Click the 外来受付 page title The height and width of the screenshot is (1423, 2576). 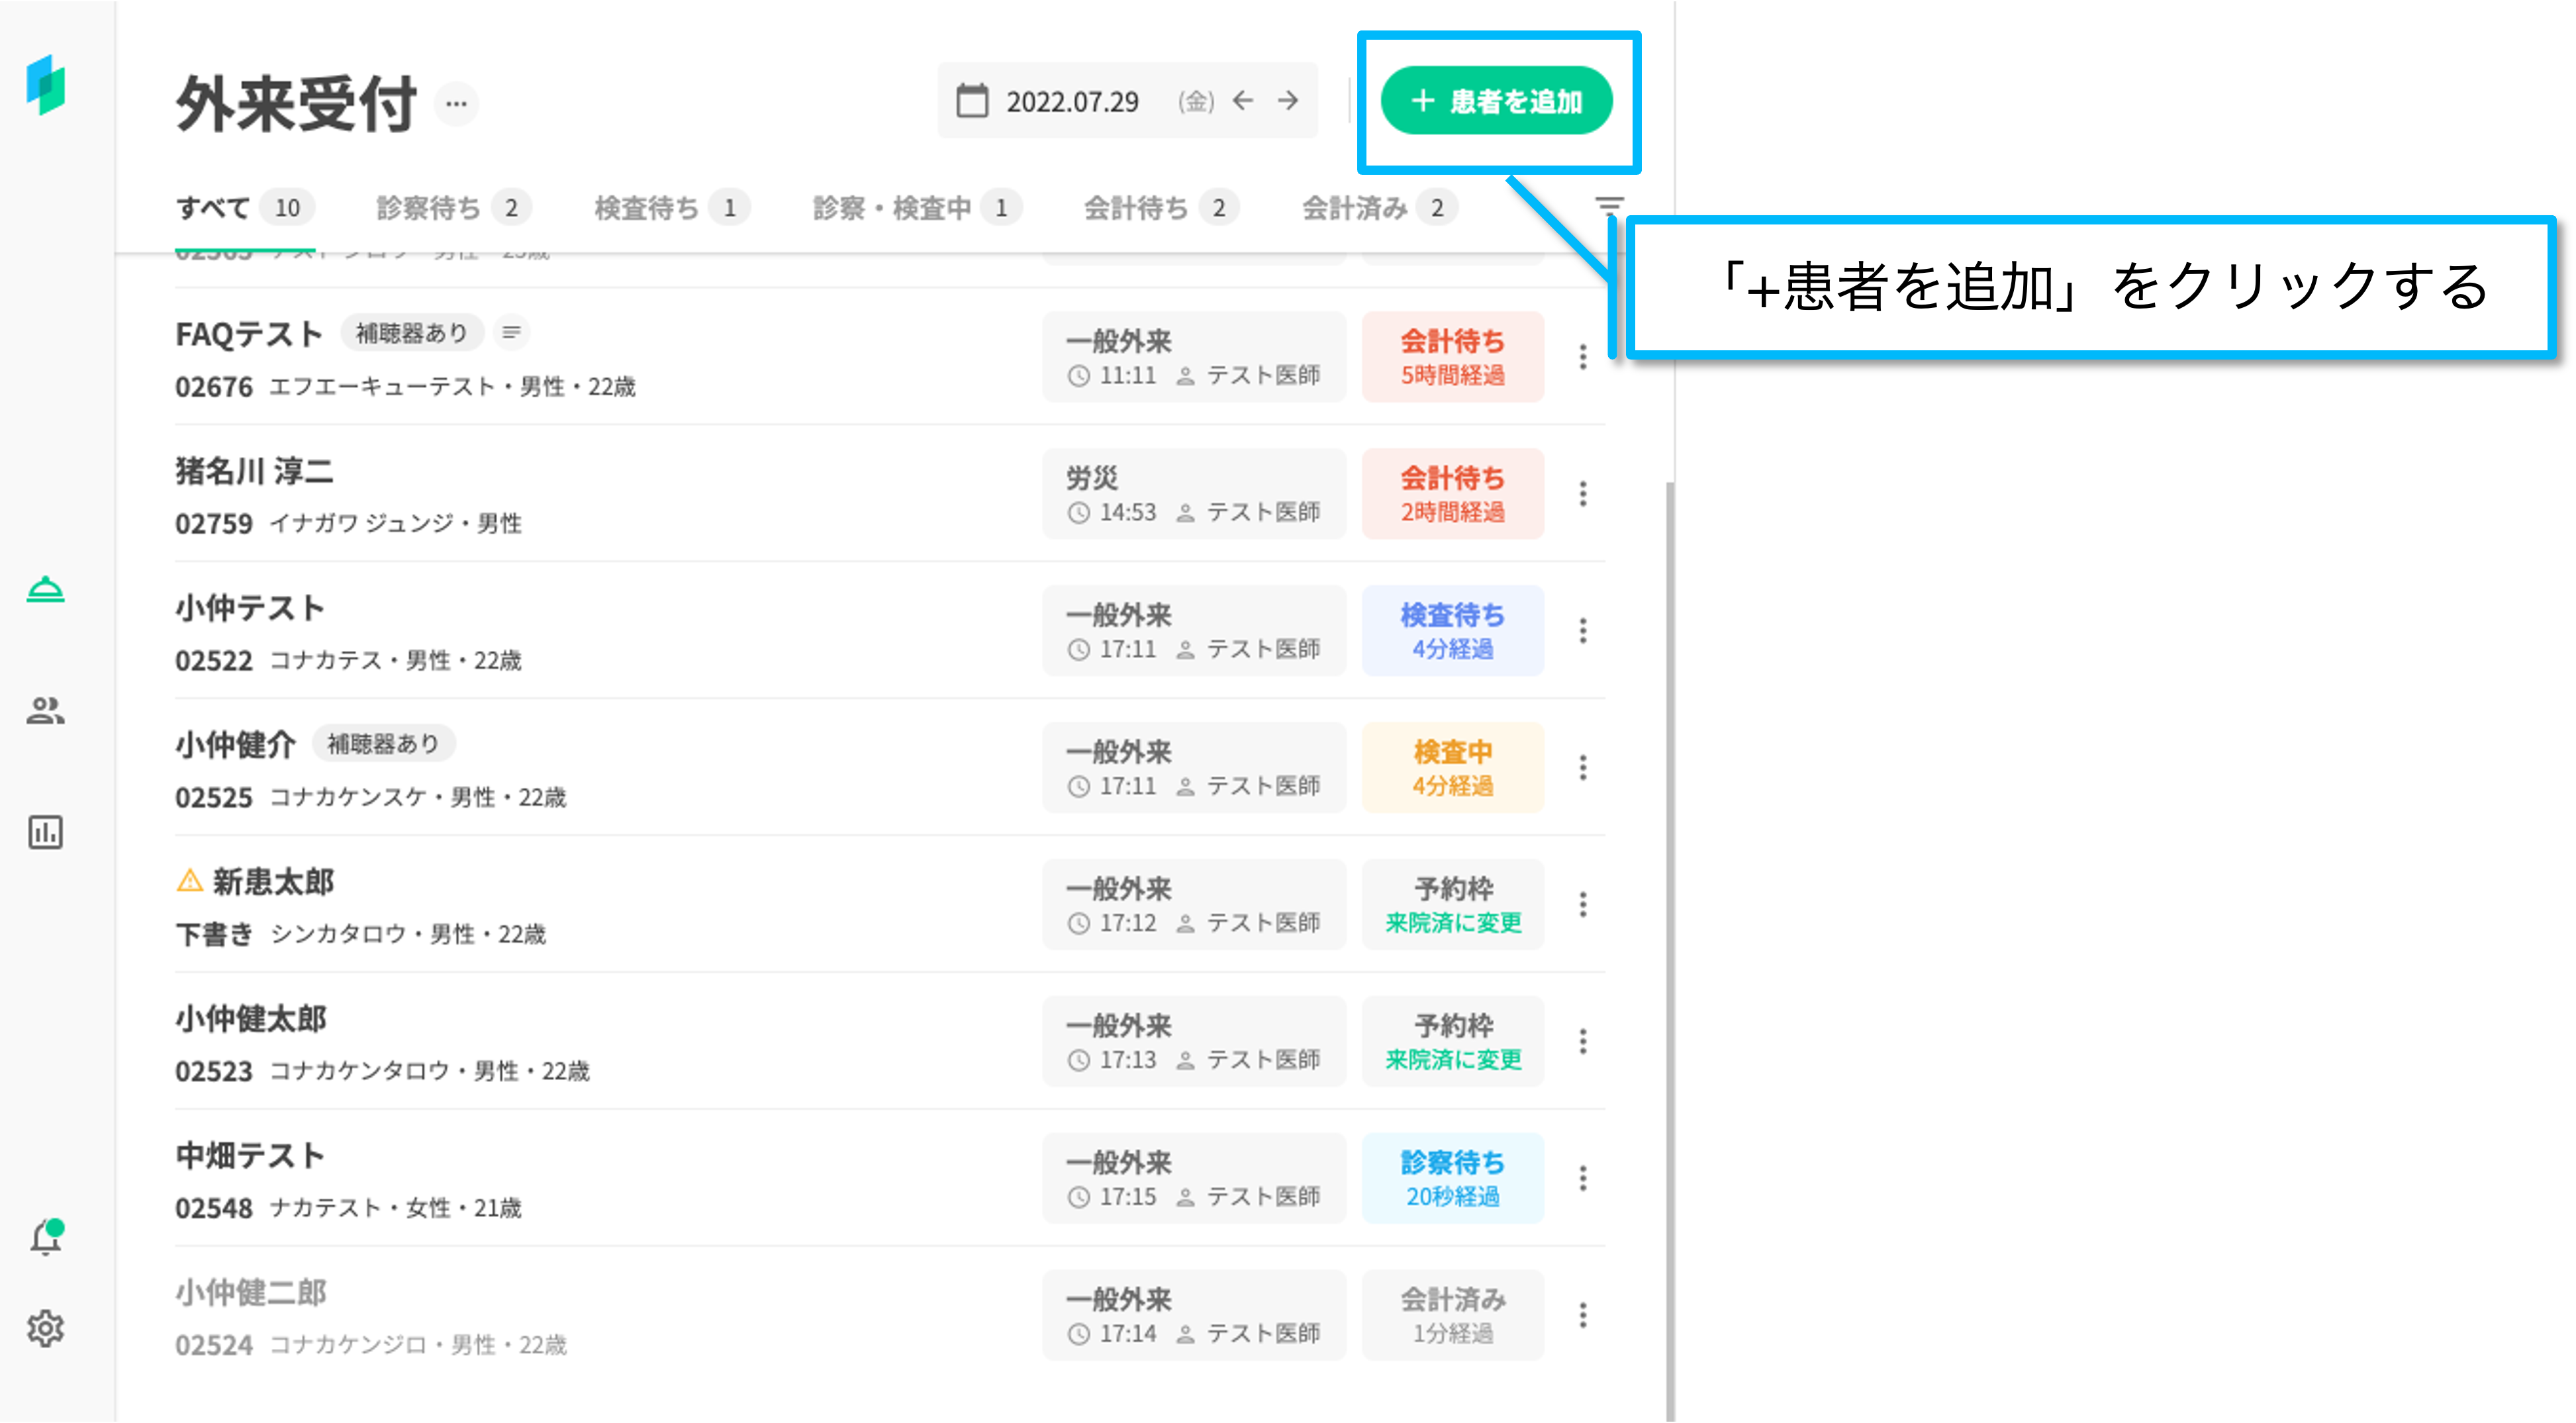tap(297, 104)
